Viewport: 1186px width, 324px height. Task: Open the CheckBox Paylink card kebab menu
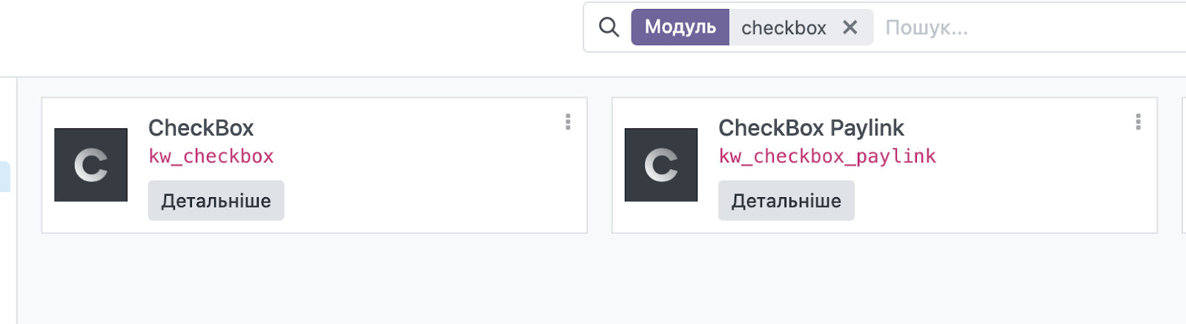[x=1138, y=122]
